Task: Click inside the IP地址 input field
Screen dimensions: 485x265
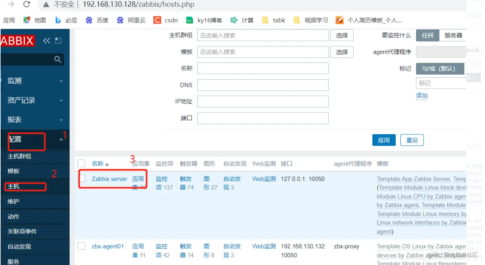Action: point(263,101)
